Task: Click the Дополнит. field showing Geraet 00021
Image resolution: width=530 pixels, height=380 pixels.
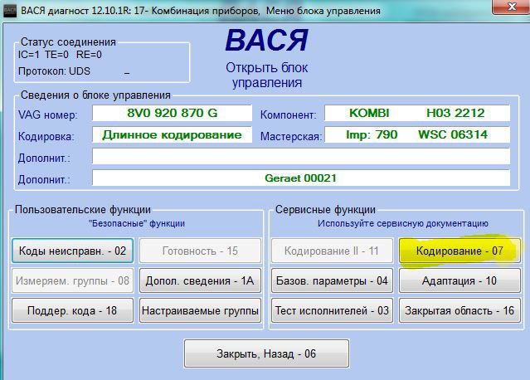Action: click(x=301, y=178)
